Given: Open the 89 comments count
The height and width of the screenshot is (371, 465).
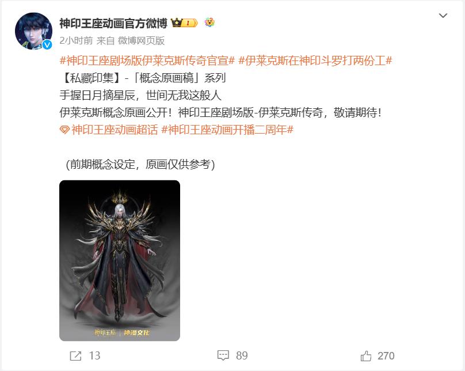Looking at the screenshot, I should pos(242,355).
